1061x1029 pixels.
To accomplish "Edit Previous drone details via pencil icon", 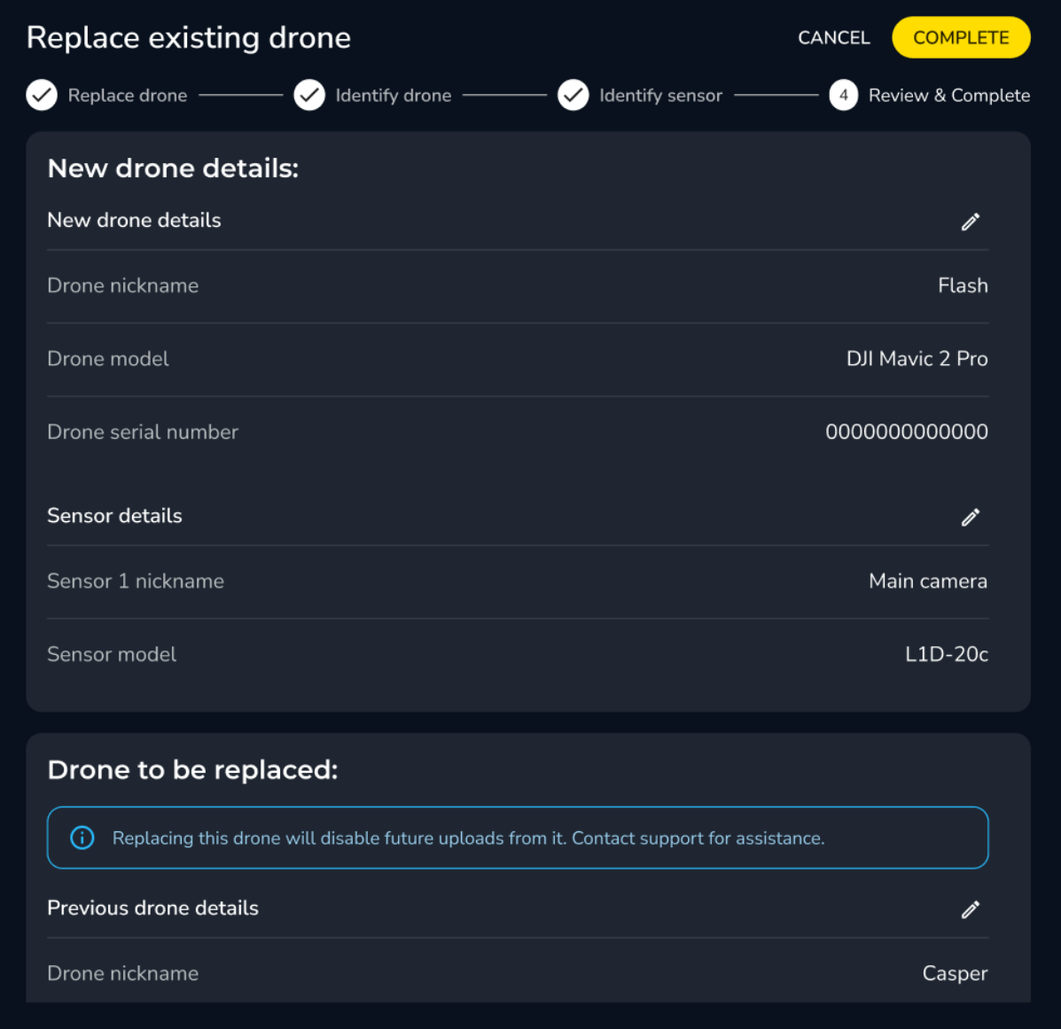I will [x=971, y=909].
